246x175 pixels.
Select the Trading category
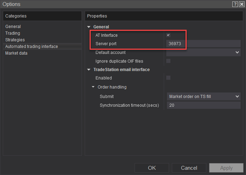click(13, 33)
